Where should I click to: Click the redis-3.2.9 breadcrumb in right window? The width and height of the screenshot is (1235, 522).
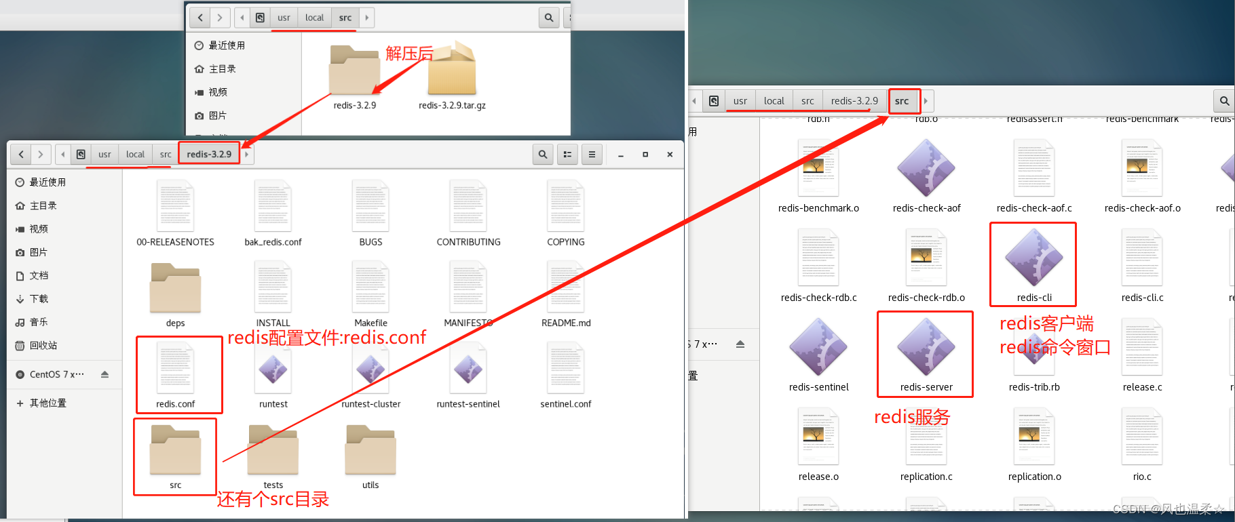pos(854,101)
